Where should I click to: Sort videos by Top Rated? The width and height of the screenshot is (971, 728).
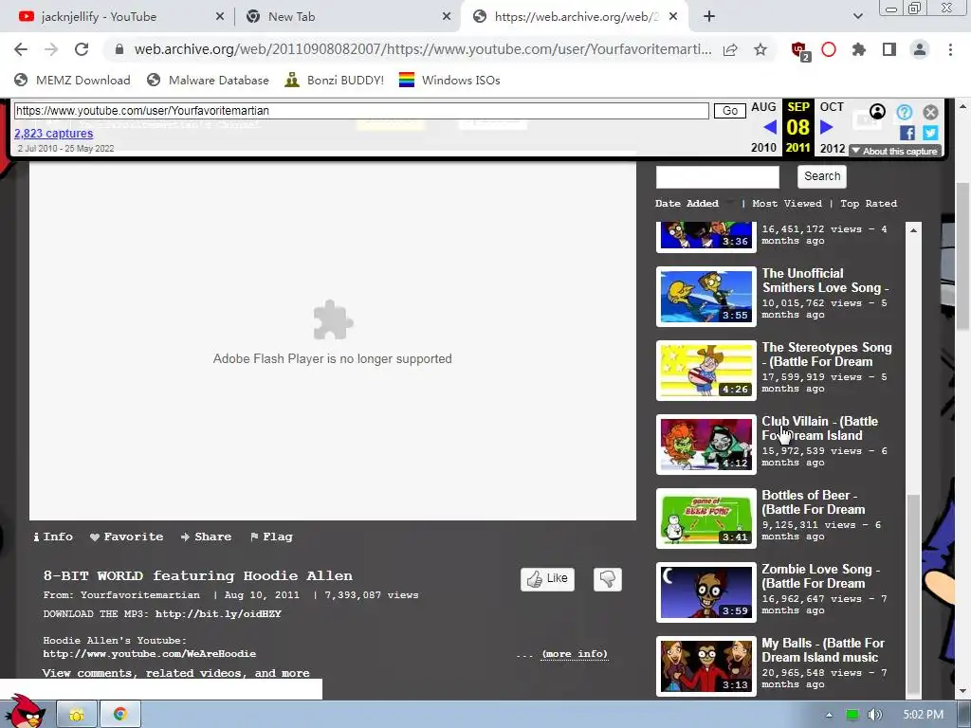[x=869, y=203]
